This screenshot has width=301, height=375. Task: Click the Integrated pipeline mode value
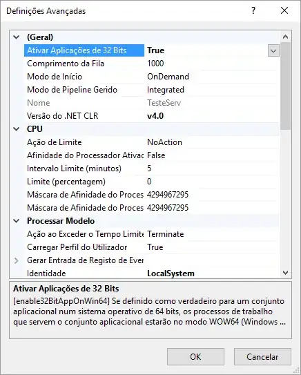click(x=166, y=90)
